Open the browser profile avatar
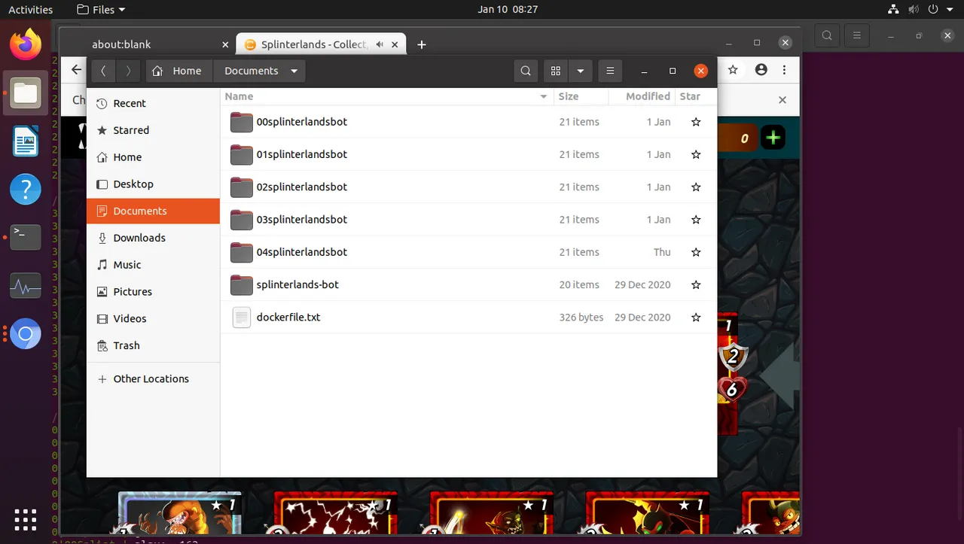Viewport: 964px width, 544px height. point(761,69)
